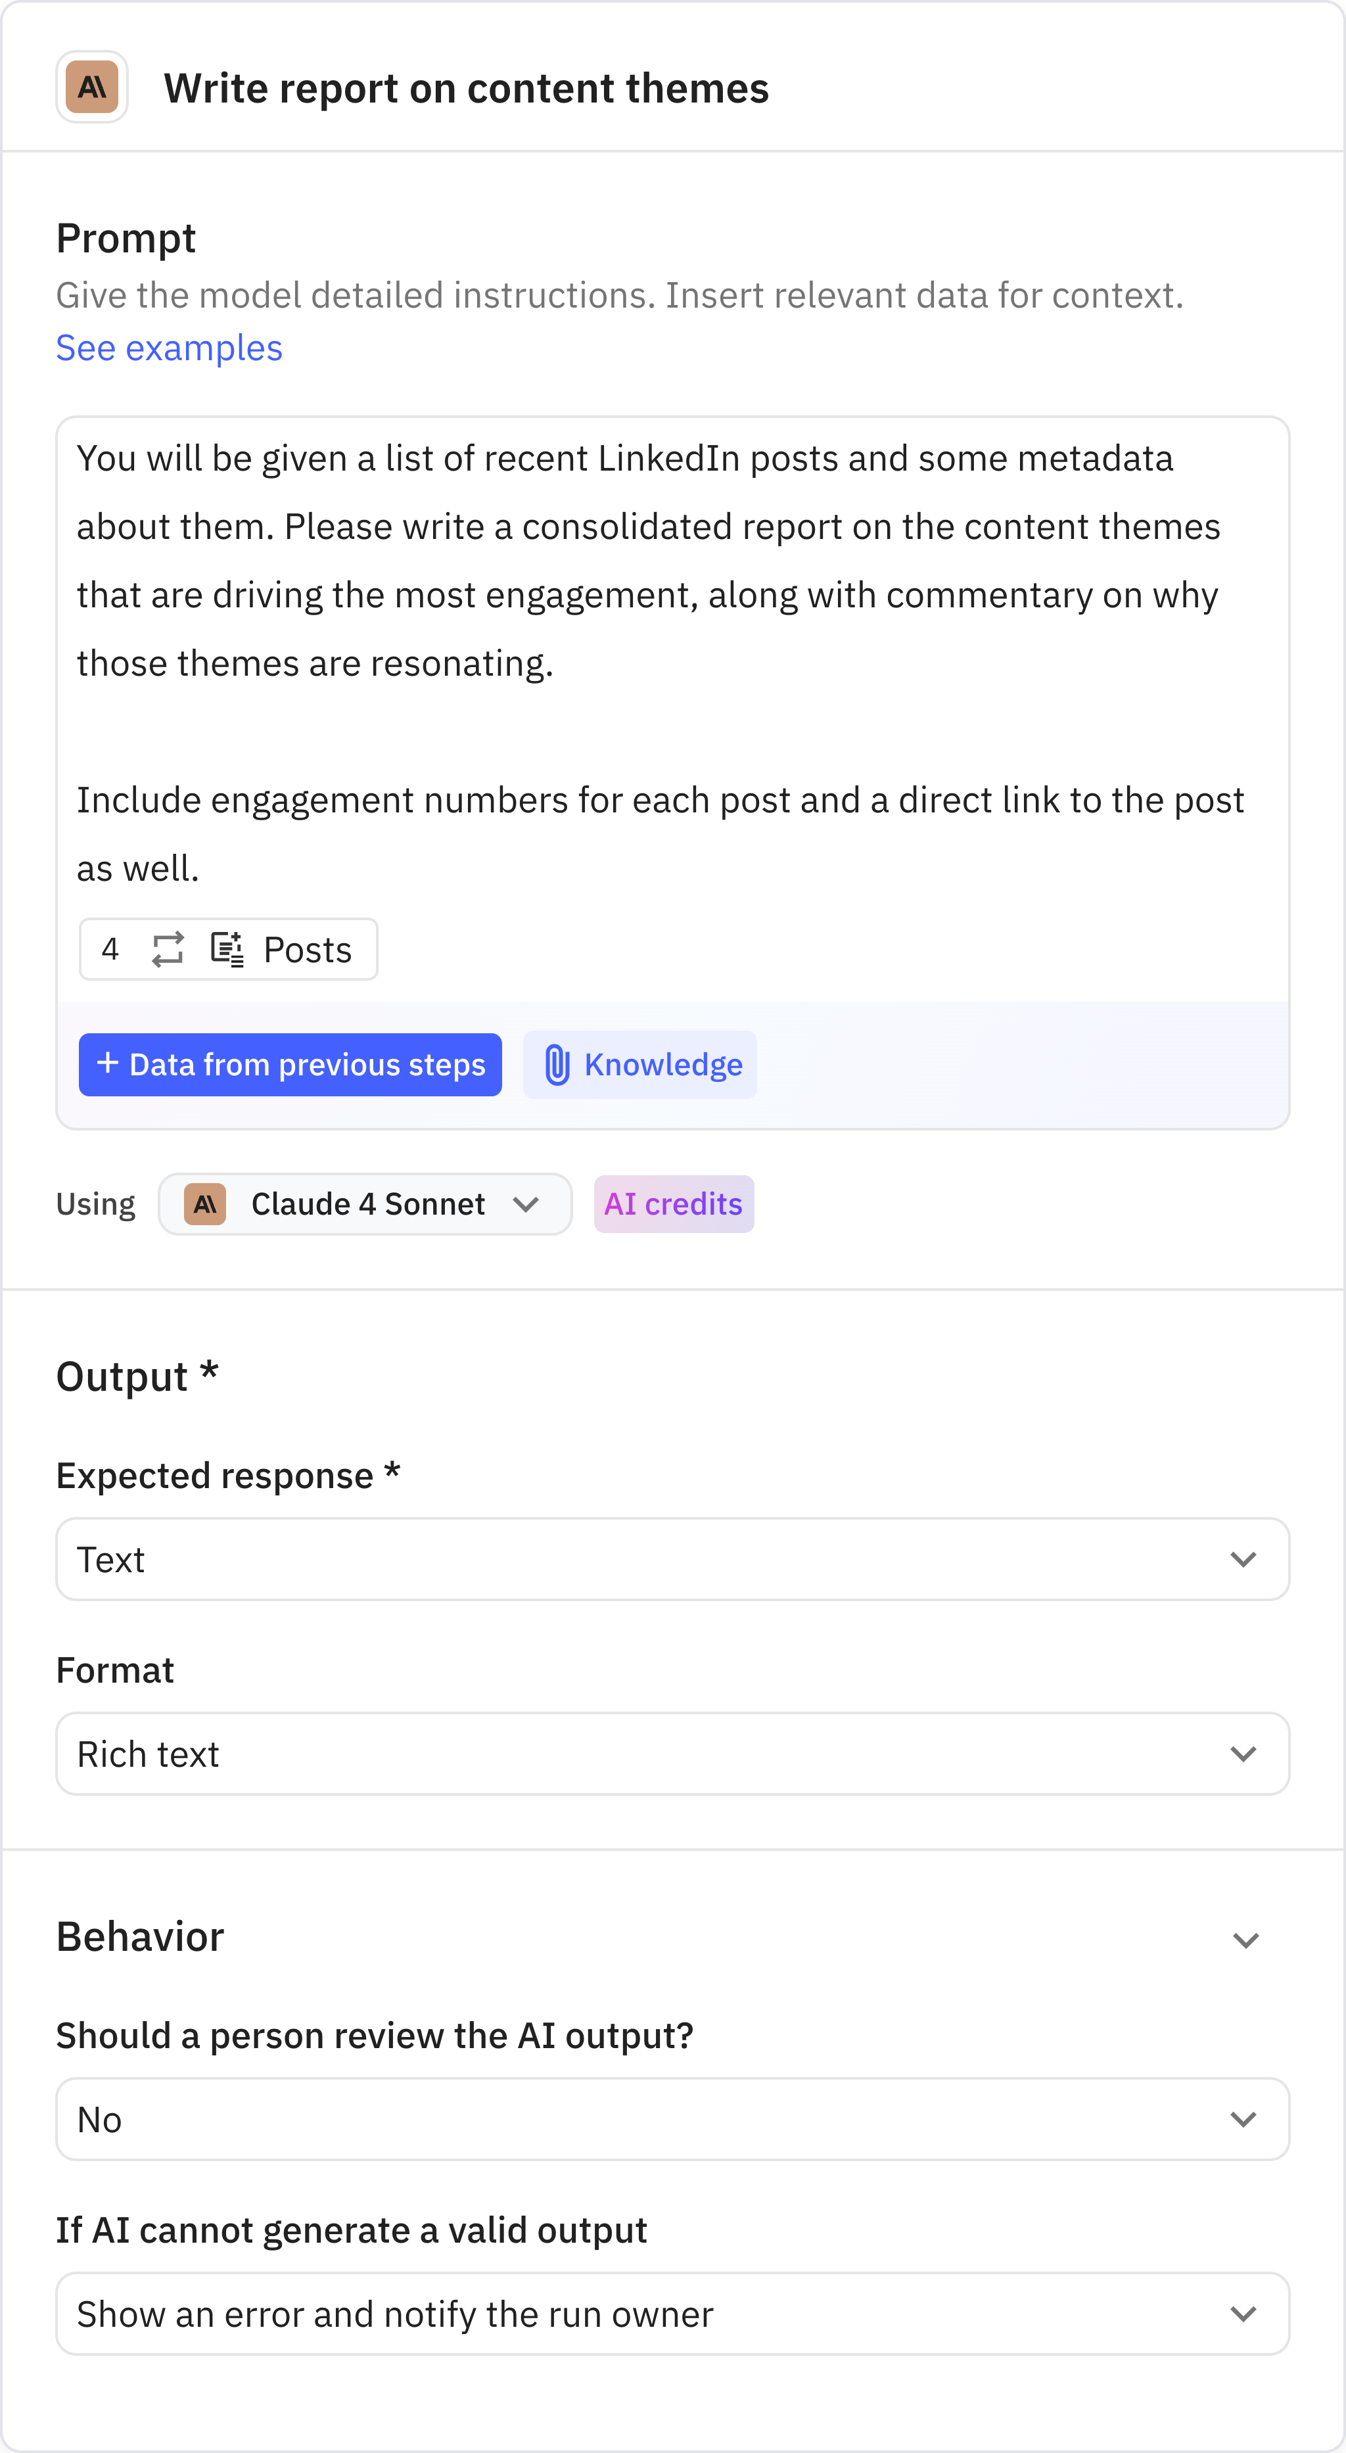Click the document sparkle icon in Posts chip

tap(227, 949)
